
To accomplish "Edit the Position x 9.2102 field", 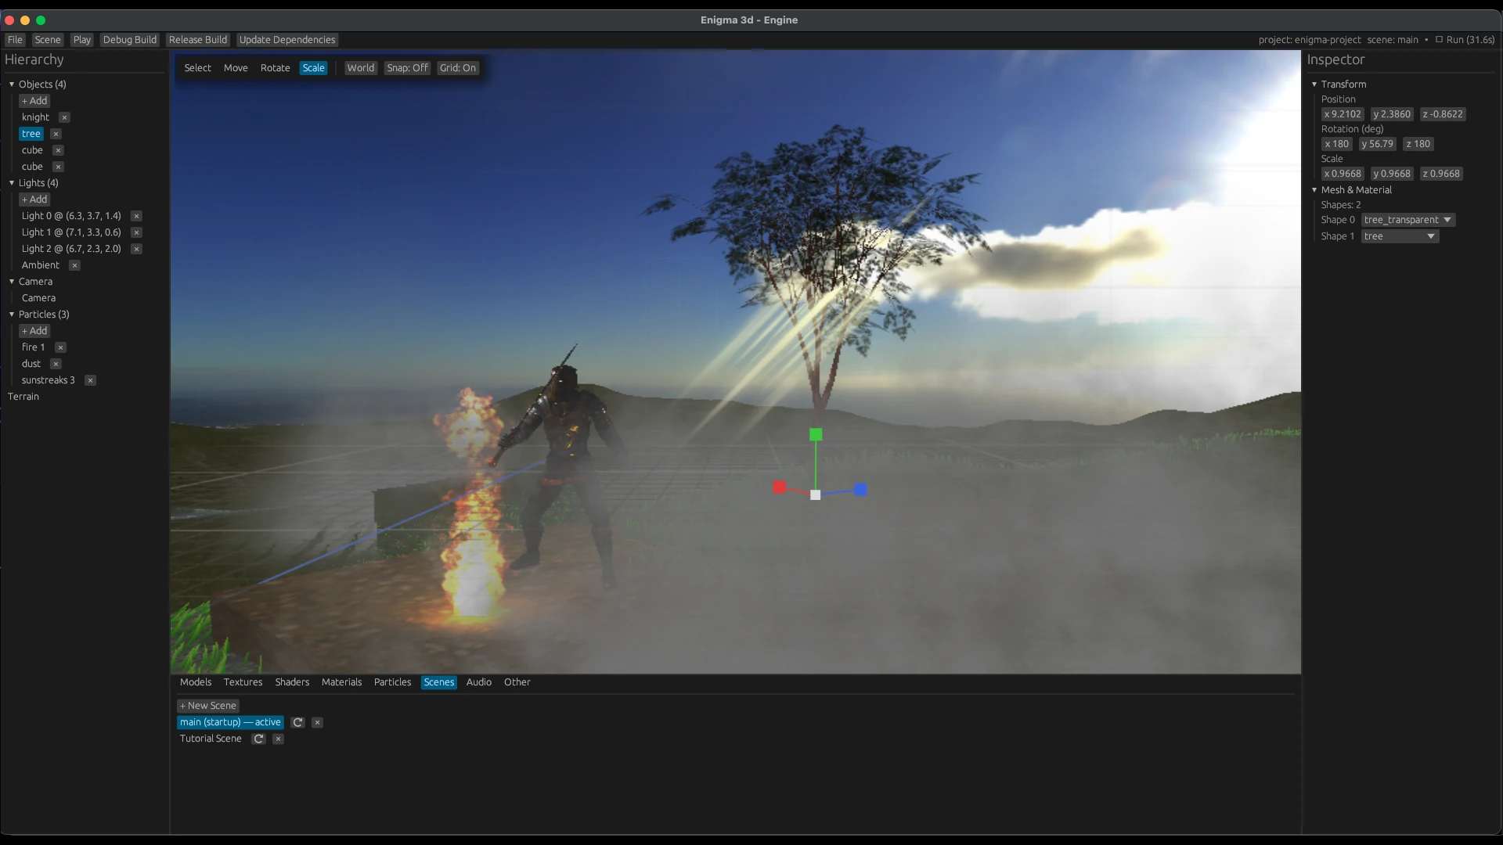I will (1343, 114).
